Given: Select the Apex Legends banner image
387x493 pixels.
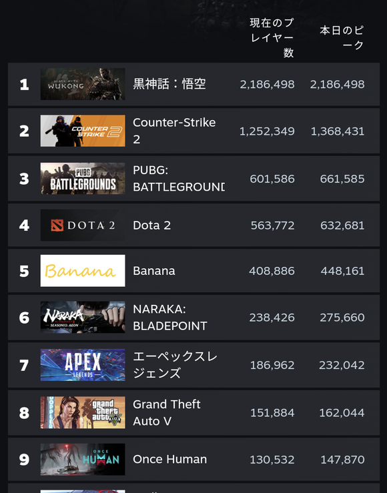Looking at the screenshot, I should coord(83,365).
